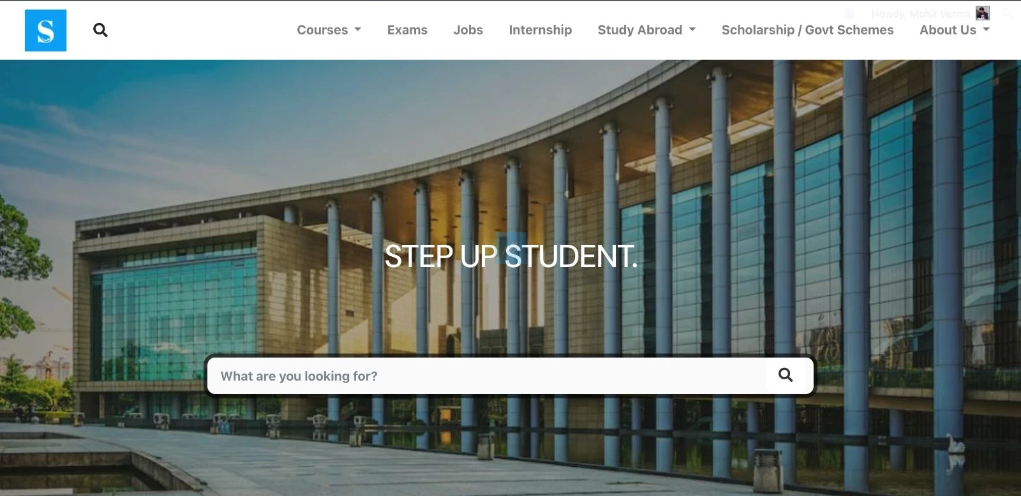Submit search with hero magnifier button
This screenshot has width=1021, height=496.
pos(786,376)
